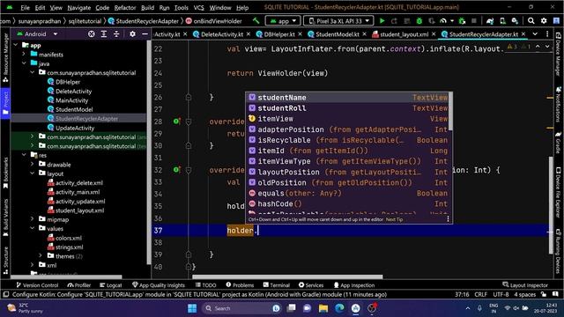The height and width of the screenshot is (317, 564).
Task: Open completion popup three-dot options
Action: point(448,219)
